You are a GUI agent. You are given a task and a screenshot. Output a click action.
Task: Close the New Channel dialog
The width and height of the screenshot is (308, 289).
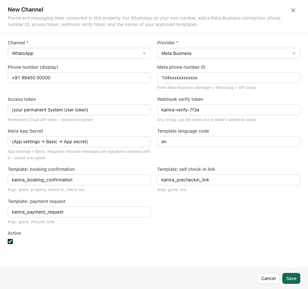tap(293, 10)
